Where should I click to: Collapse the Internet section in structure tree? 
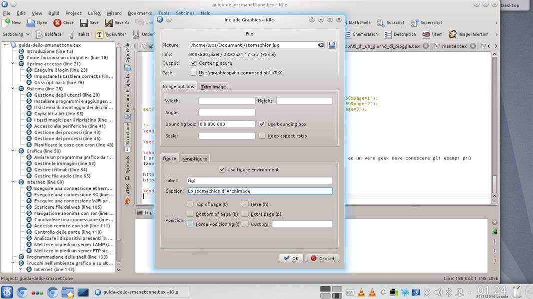(x=13, y=182)
